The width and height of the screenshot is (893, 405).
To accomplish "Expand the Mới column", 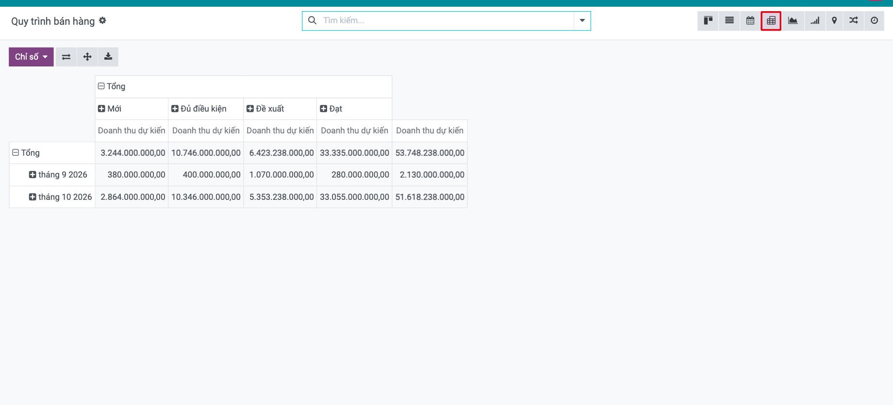I will pyautogui.click(x=110, y=109).
